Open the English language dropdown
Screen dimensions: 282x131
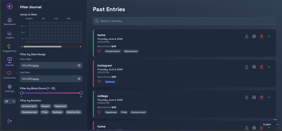(270, 124)
